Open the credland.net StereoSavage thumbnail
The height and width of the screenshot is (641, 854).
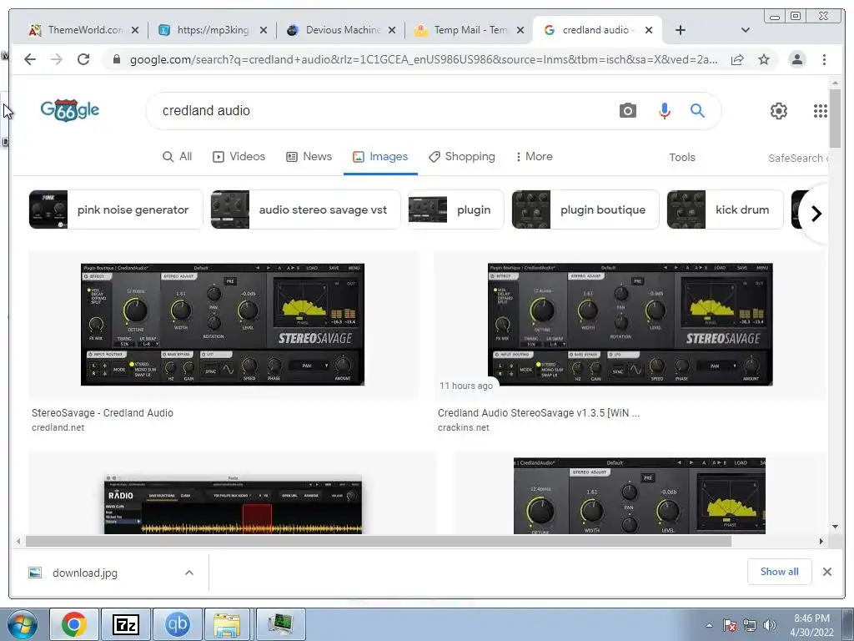click(x=222, y=325)
